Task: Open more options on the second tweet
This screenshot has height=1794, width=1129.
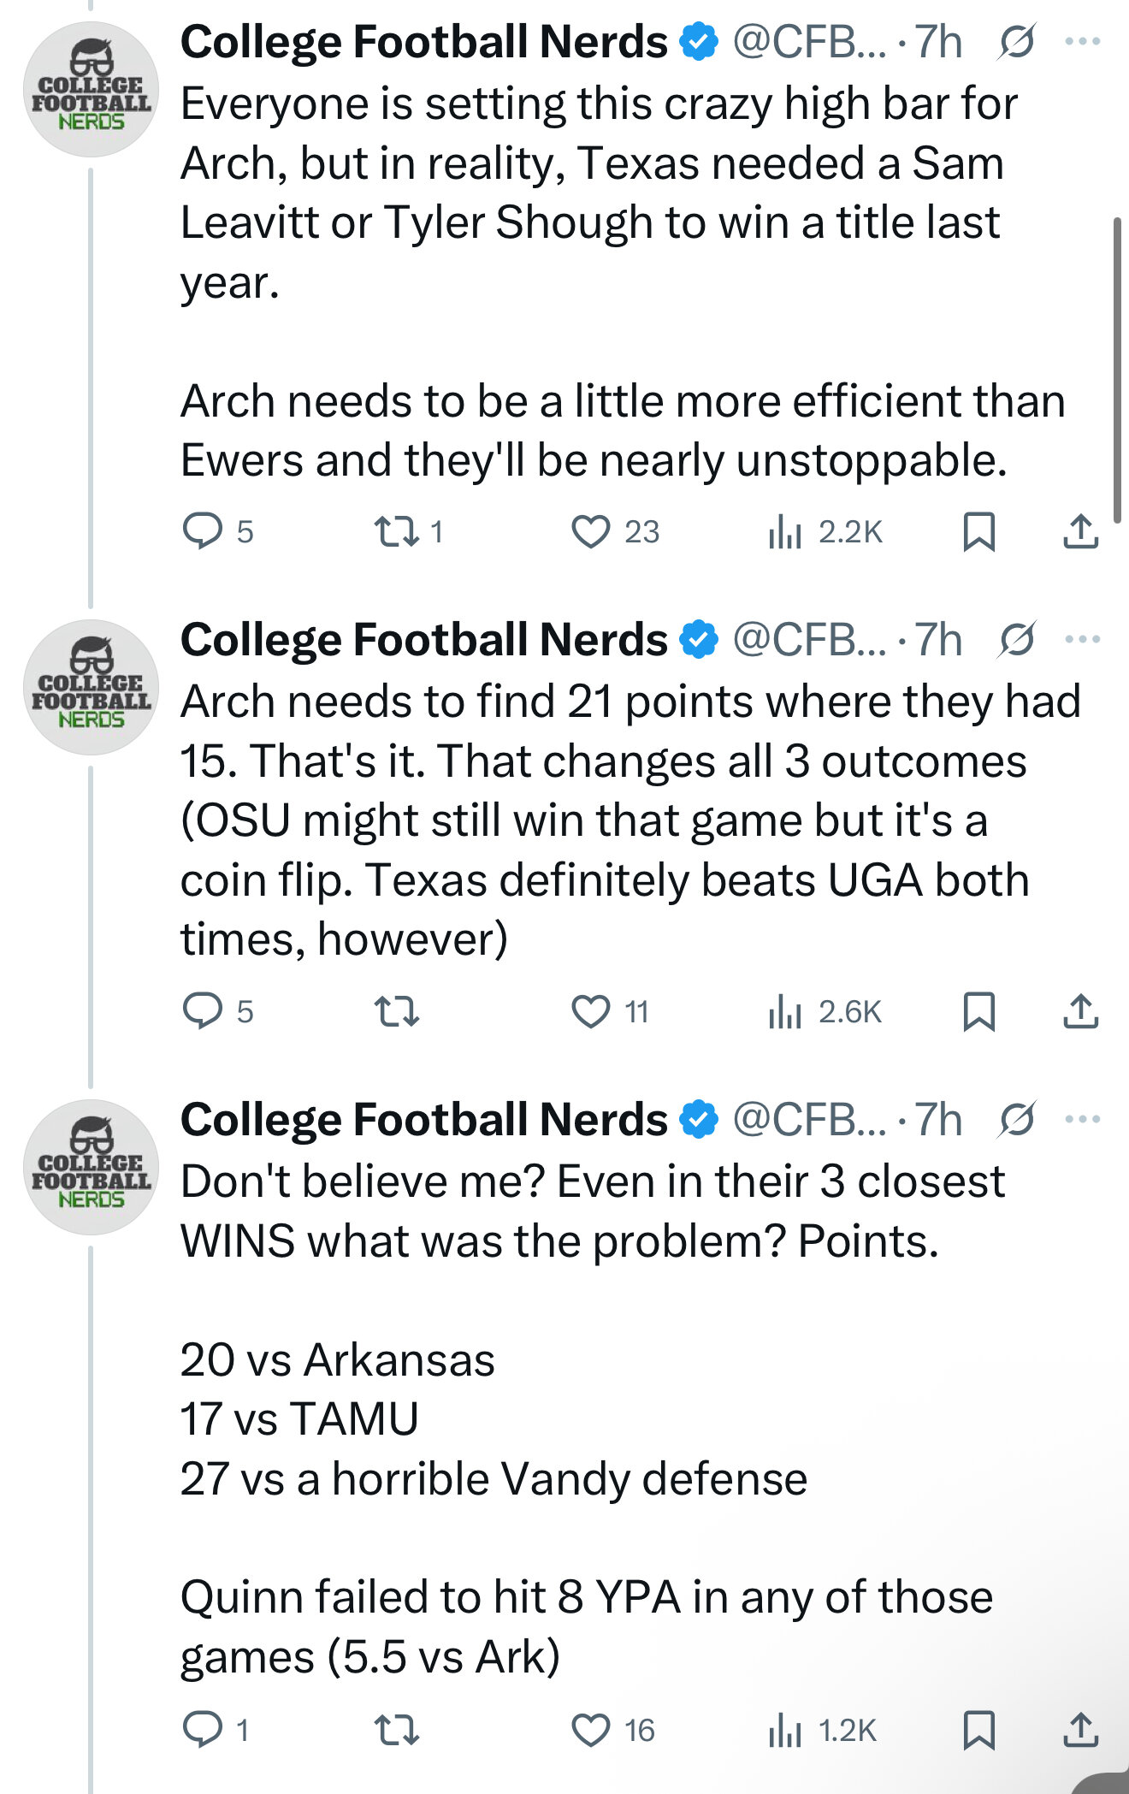Action: click(x=1083, y=639)
